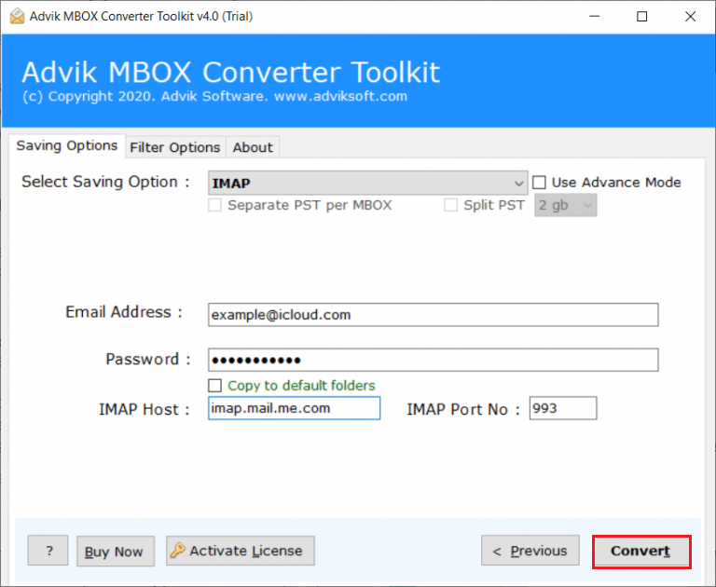Minimize the Advik MBOX Converter window
716x587 pixels.
click(595, 17)
